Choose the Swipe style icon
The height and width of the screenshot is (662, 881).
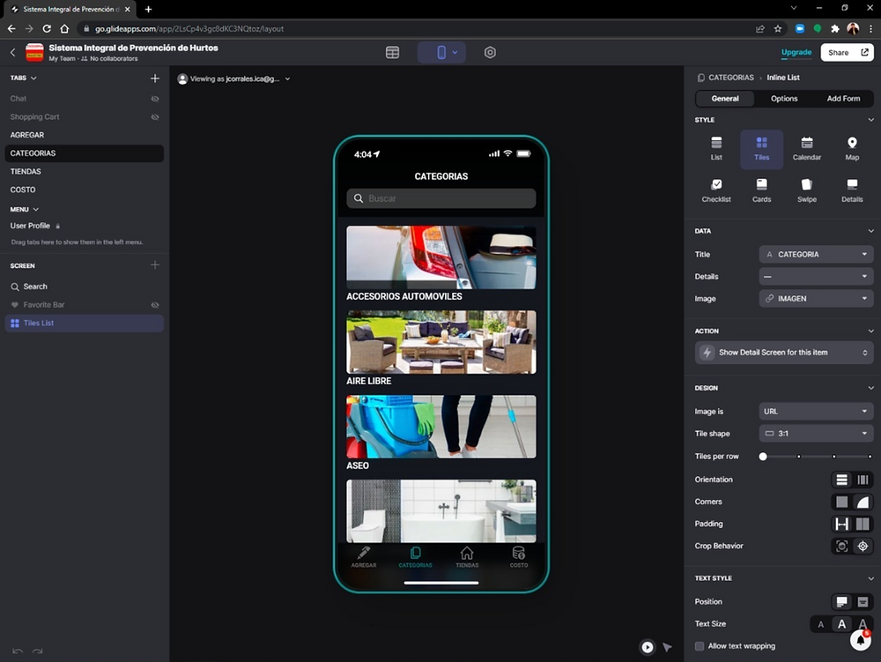807,190
